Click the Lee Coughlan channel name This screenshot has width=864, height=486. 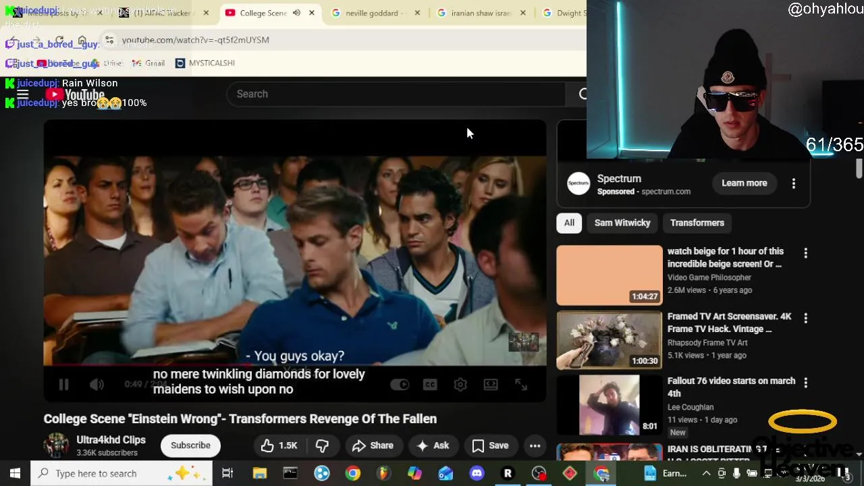coord(691,407)
